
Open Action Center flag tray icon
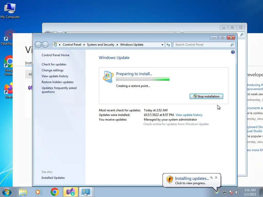[231, 192]
